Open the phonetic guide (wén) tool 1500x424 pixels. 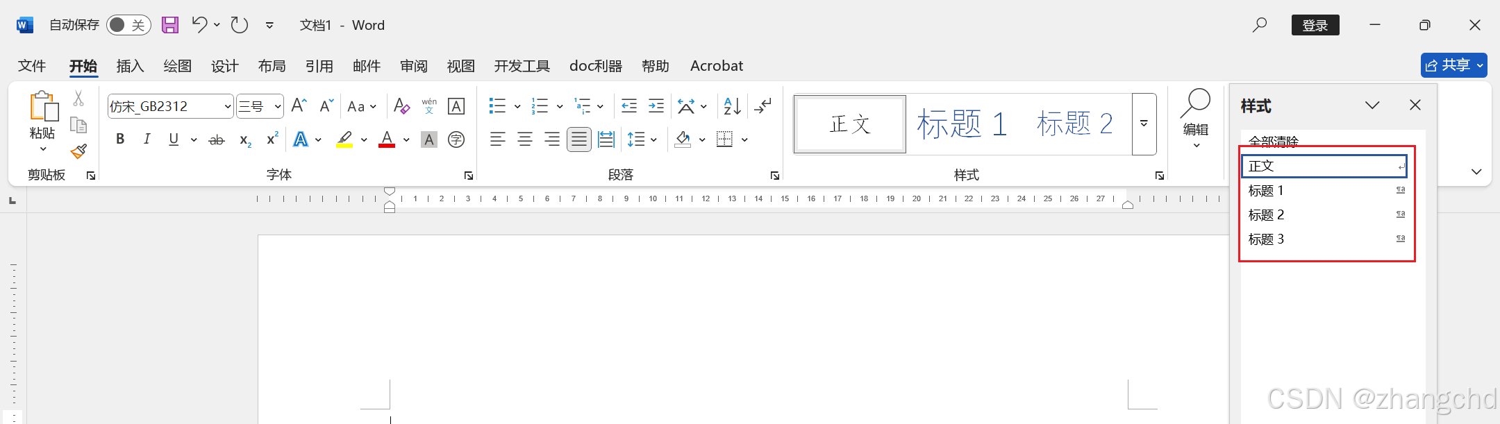point(429,105)
